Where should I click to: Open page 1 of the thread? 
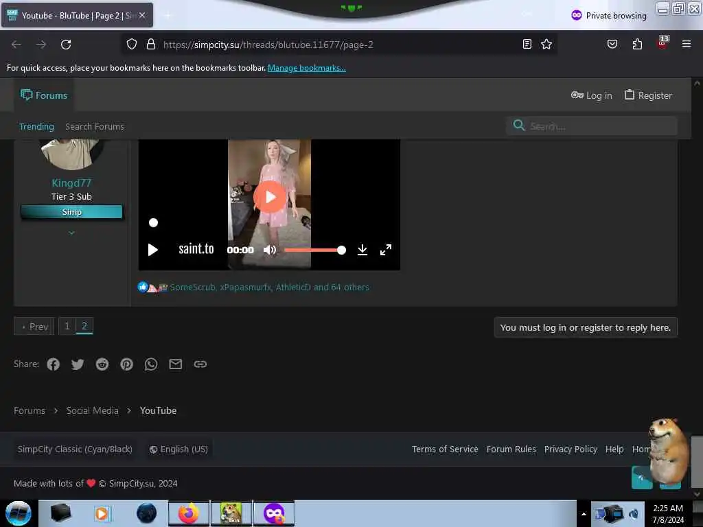pyautogui.click(x=67, y=326)
